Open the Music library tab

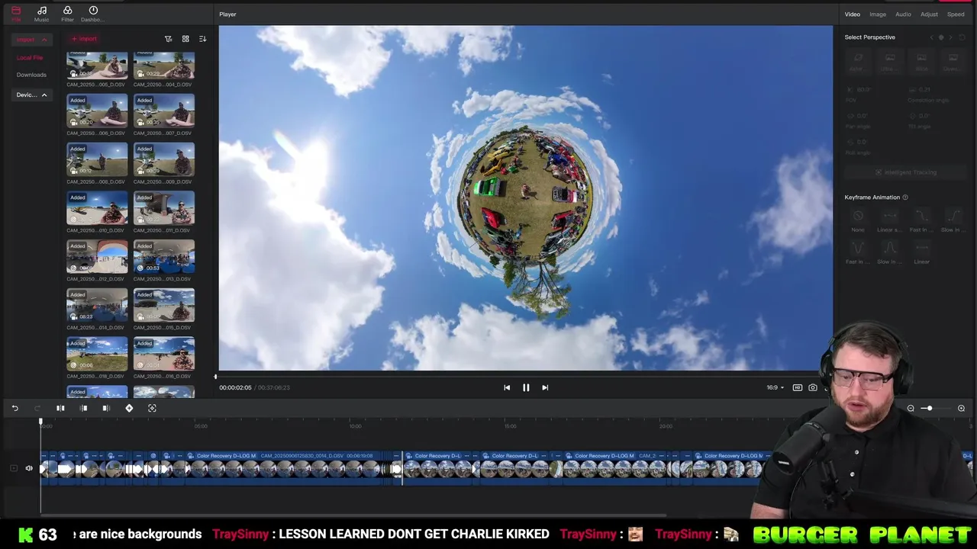click(x=42, y=13)
